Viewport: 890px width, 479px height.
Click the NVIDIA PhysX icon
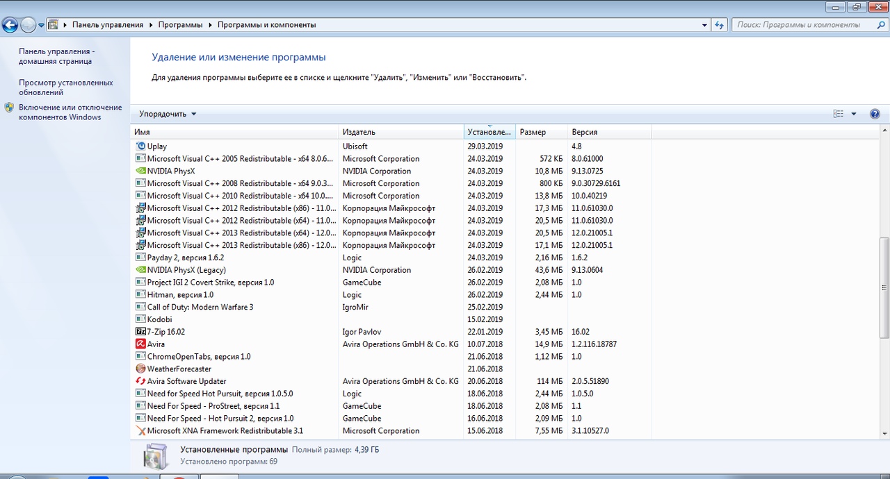pyautogui.click(x=140, y=171)
